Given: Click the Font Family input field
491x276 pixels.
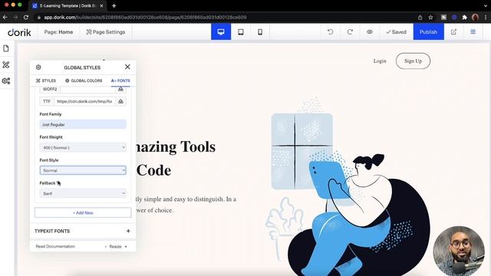Looking at the screenshot, I should coord(83,124).
